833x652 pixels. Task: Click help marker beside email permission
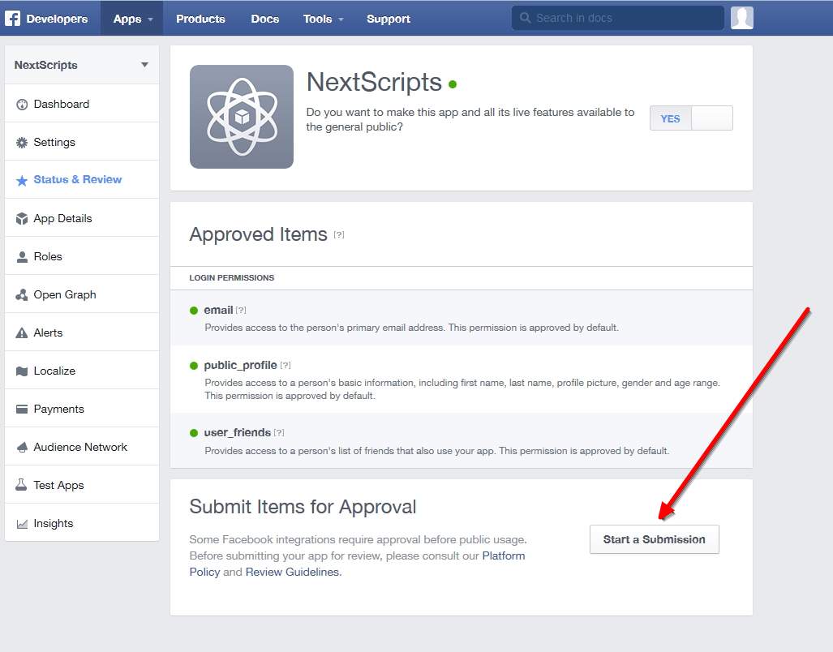point(241,310)
